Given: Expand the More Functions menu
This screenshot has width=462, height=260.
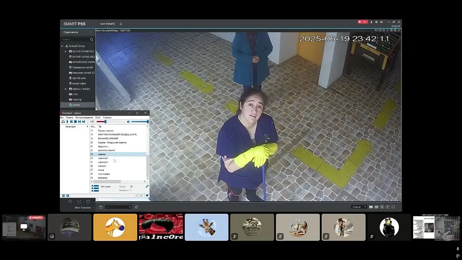Looking at the screenshot, I should (84, 208).
